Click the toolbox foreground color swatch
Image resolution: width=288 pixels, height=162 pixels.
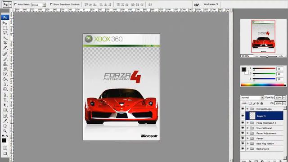click(4, 140)
